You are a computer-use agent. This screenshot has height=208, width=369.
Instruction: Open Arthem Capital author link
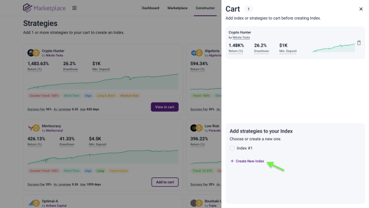[x=56, y=206]
